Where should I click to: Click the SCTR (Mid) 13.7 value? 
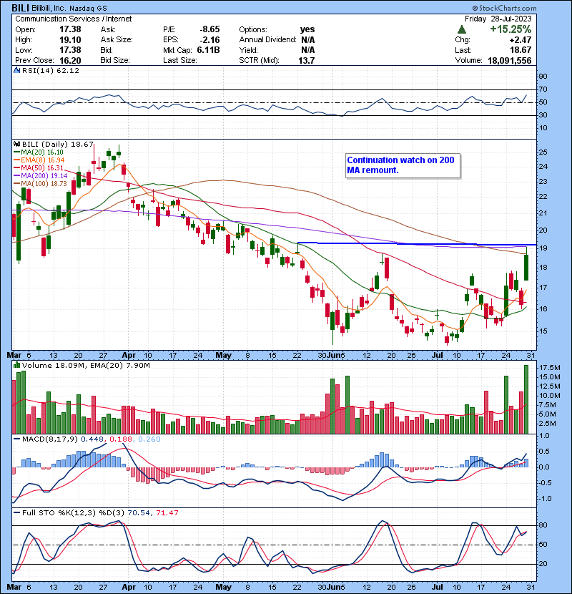pyautogui.click(x=307, y=61)
